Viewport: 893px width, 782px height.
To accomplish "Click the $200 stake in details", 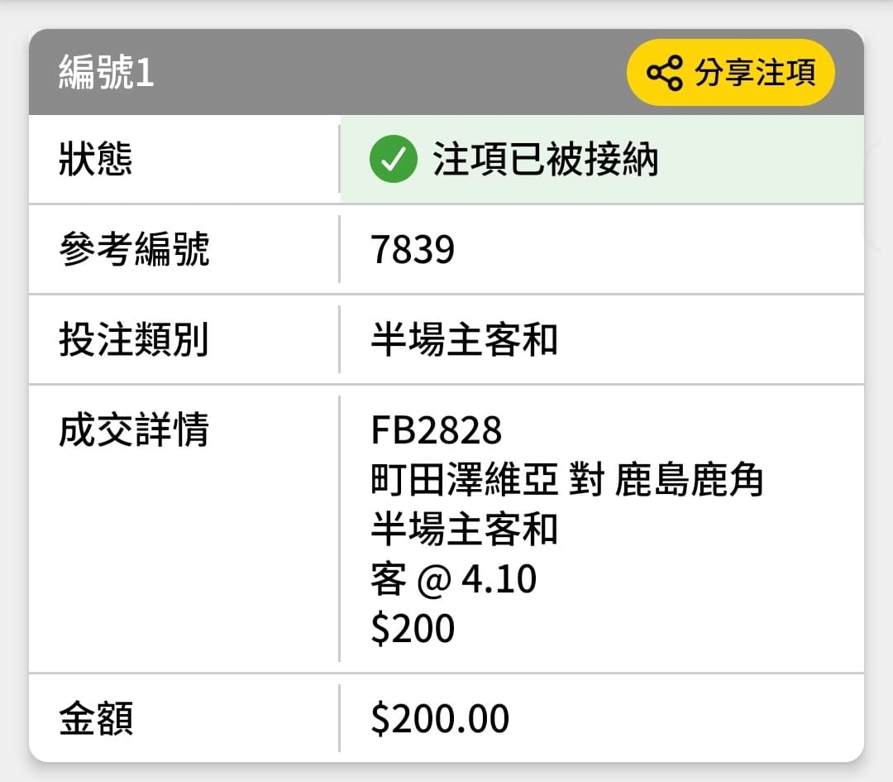I will (413, 629).
